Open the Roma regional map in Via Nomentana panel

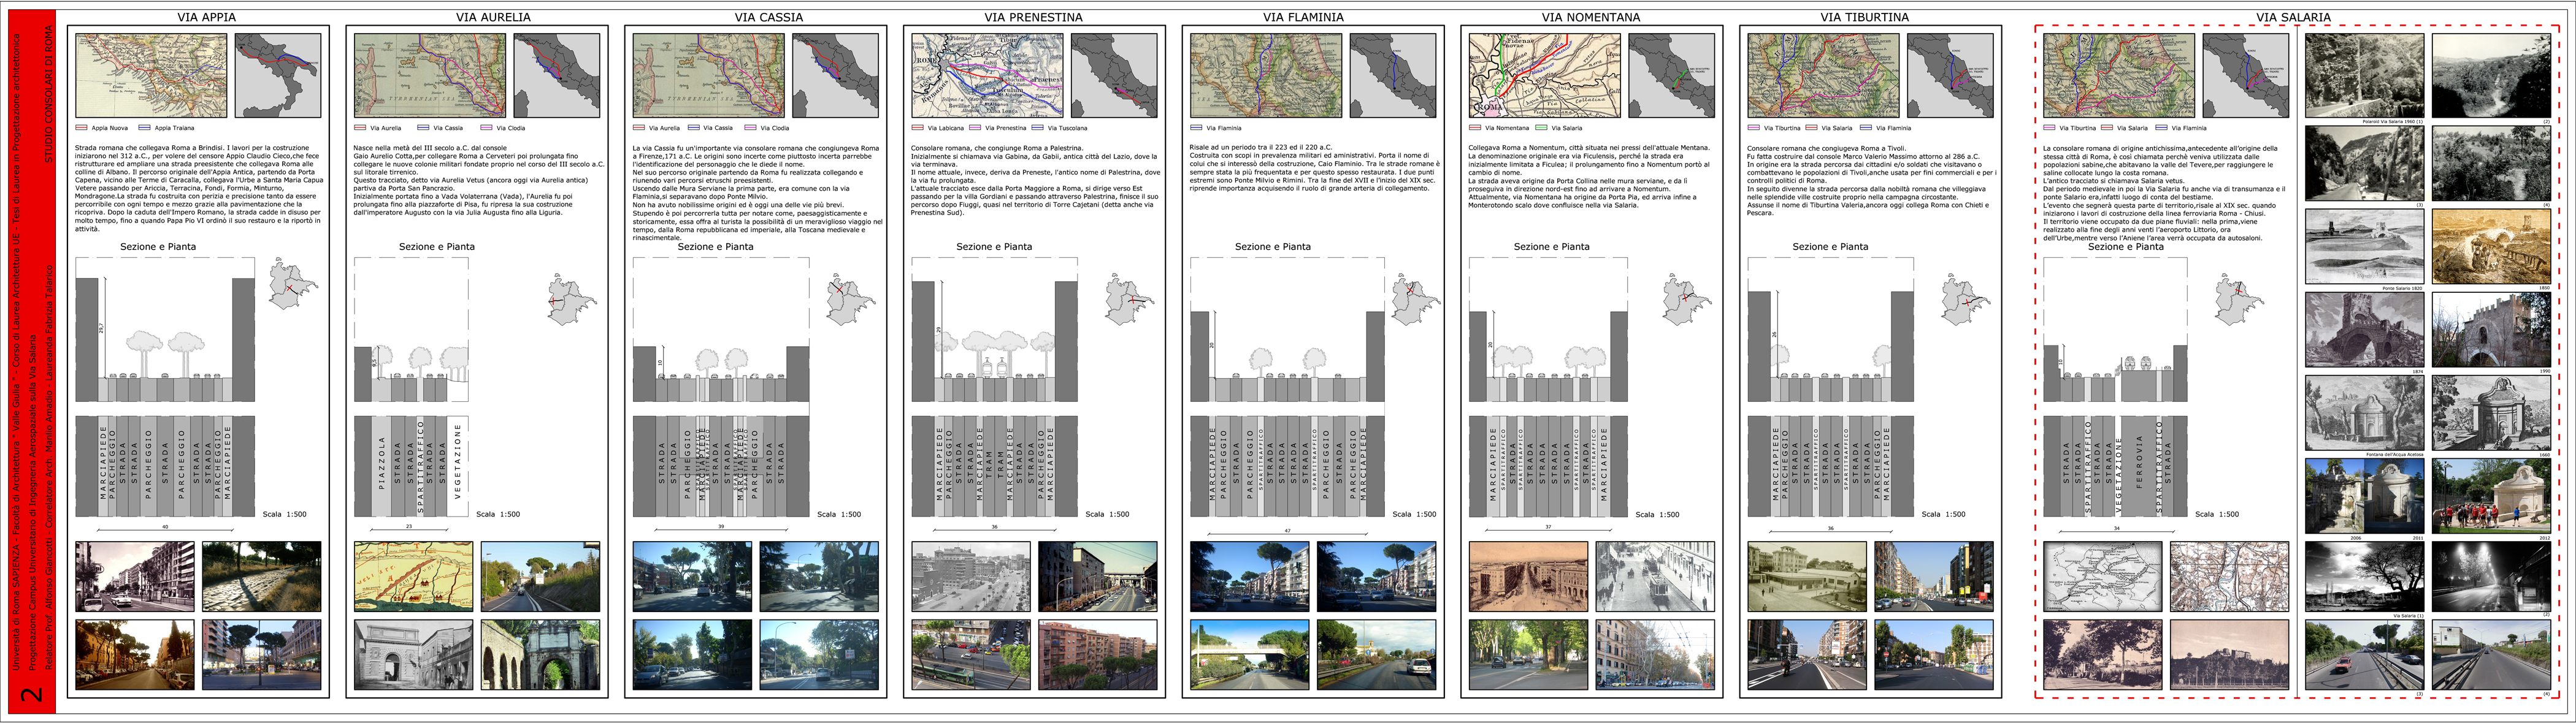[x=1544, y=76]
